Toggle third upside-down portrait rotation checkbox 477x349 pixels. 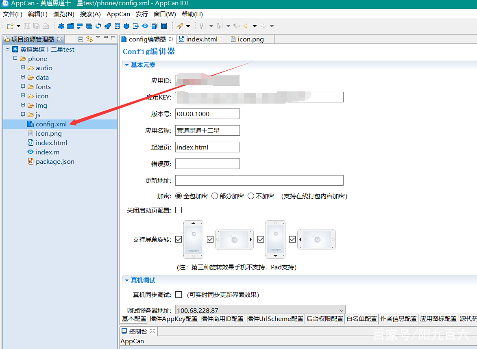(261, 240)
